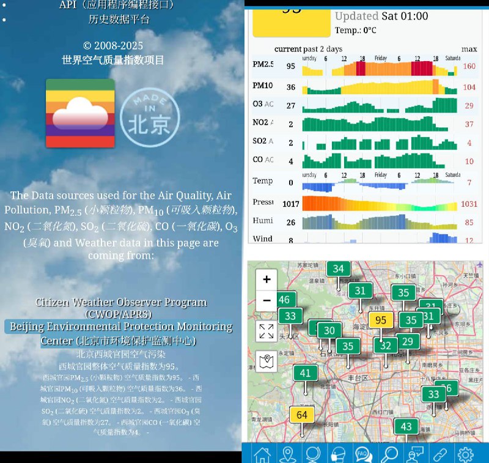
Task: Click the link share icon
Action: coord(440,454)
